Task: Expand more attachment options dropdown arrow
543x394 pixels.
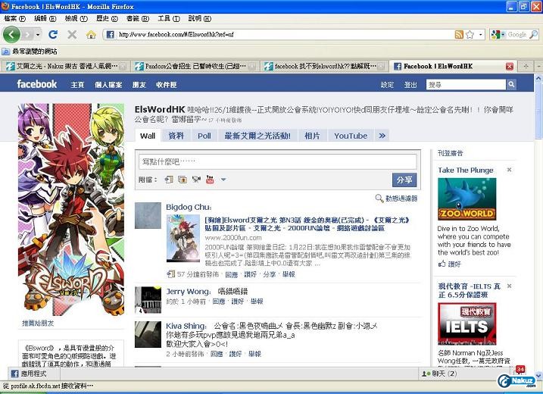Action: [x=223, y=180]
